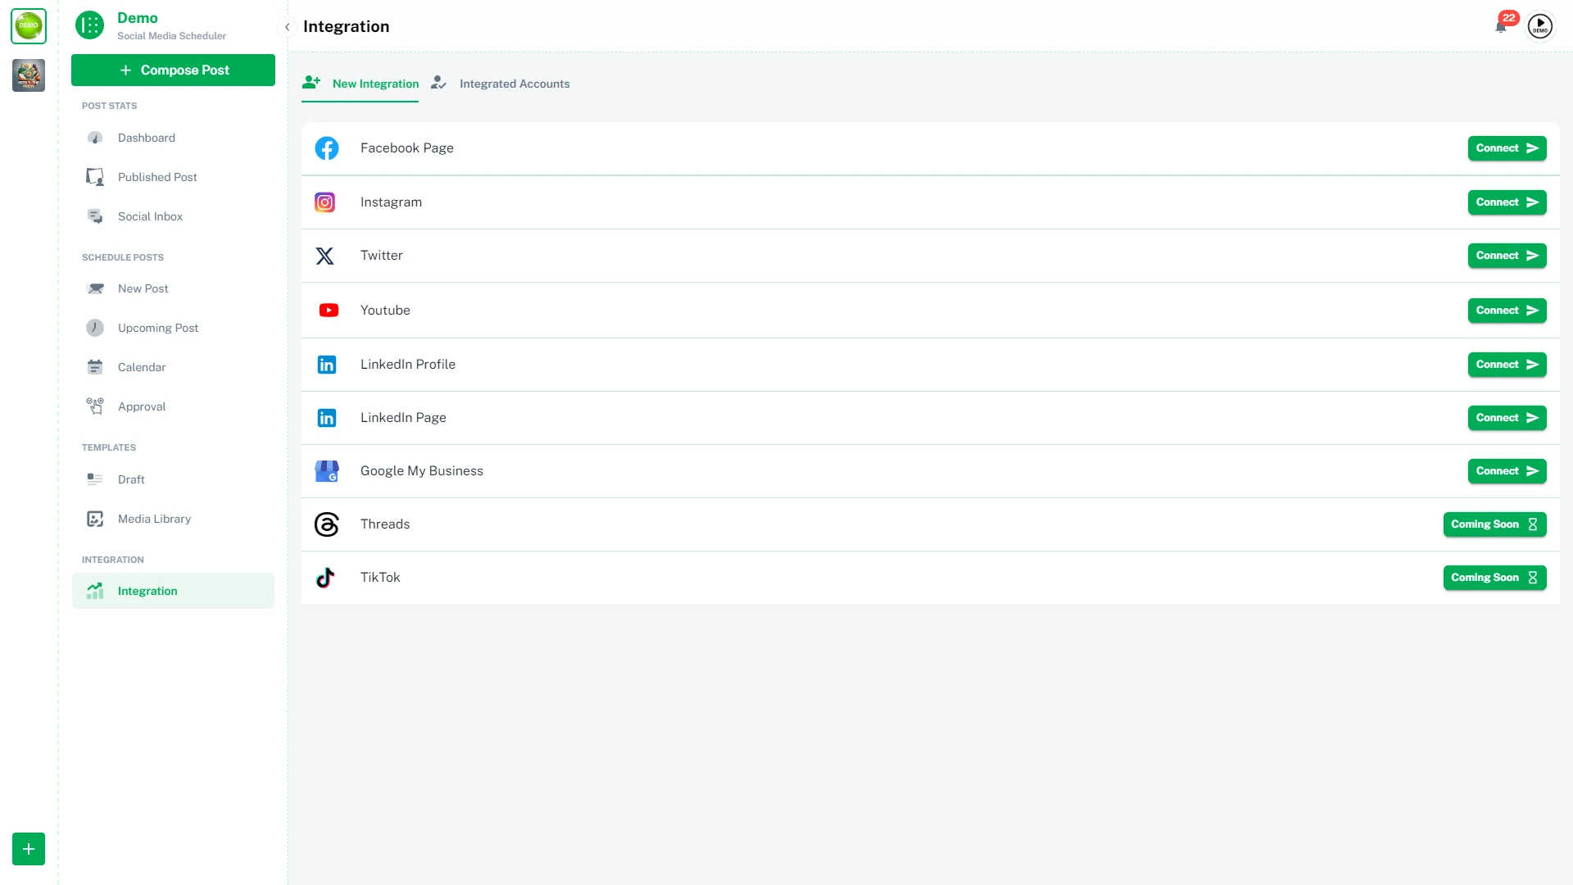Open Draft templates

173,479
